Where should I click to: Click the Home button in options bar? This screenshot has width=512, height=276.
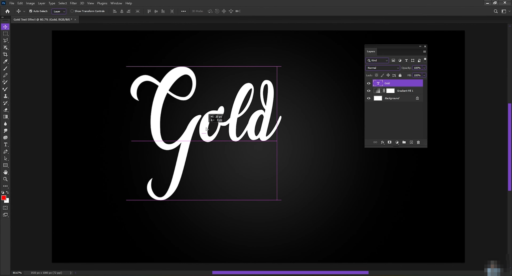[7, 11]
